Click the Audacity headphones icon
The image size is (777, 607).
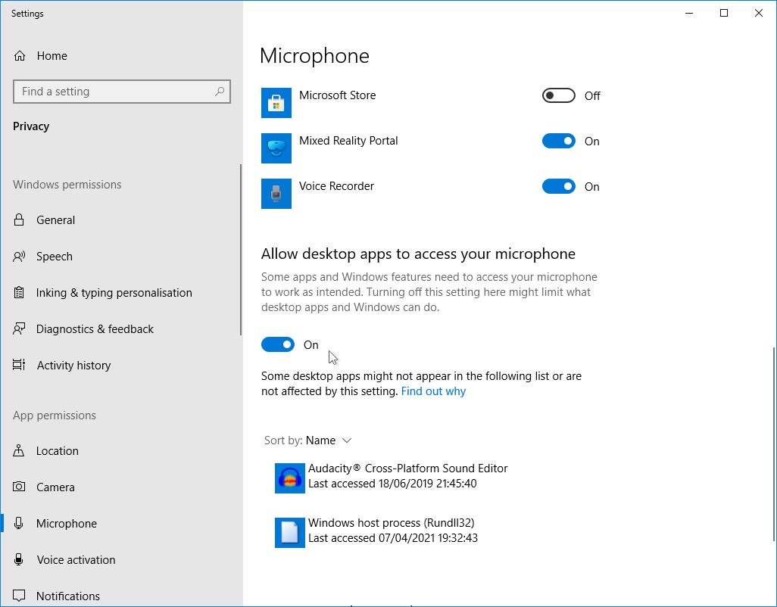(290, 478)
